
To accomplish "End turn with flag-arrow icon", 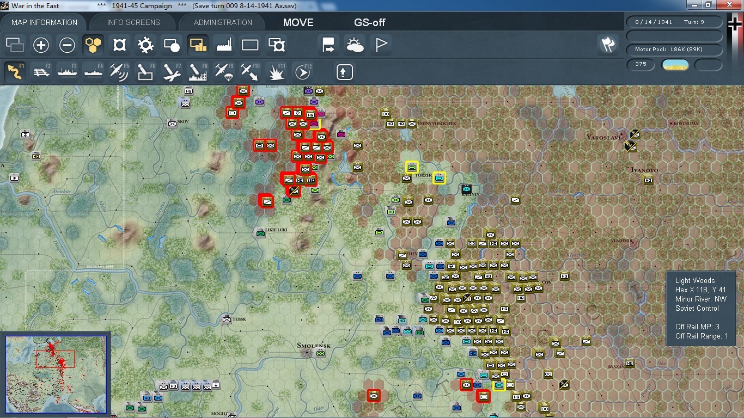I will point(328,45).
